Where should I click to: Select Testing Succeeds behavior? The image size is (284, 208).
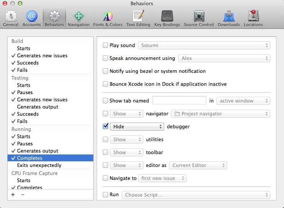point(50,114)
